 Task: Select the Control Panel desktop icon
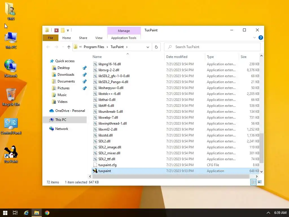[x=11, y=126]
